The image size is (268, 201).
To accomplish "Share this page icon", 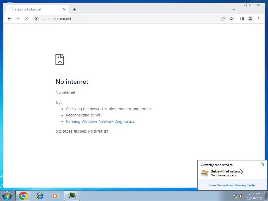I will pos(223,19).
